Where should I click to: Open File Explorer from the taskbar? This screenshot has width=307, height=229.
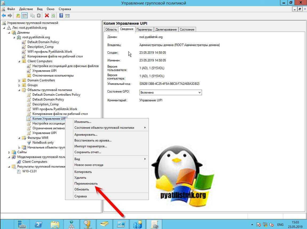tap(55, 224)
